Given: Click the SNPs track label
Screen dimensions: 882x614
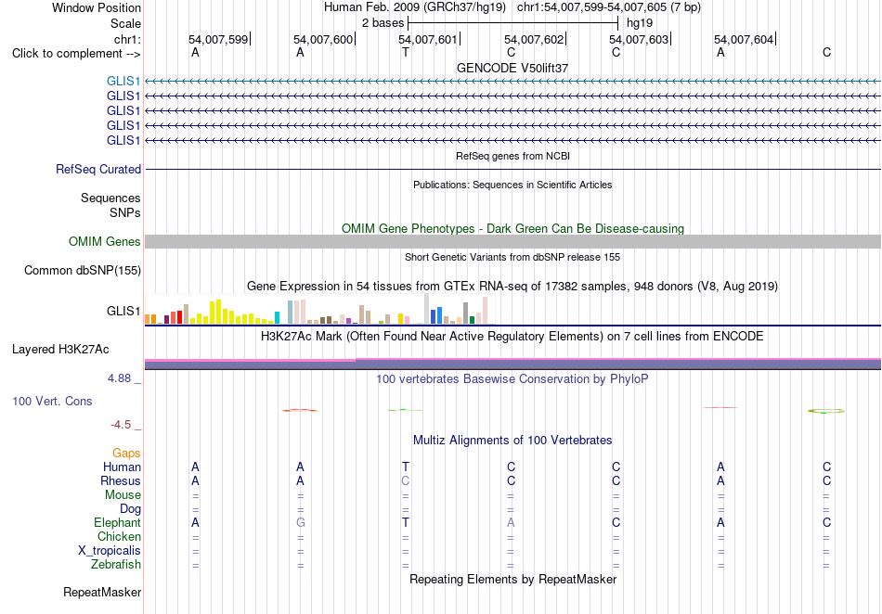Looking at the screenshot, I should pos(125,213).
